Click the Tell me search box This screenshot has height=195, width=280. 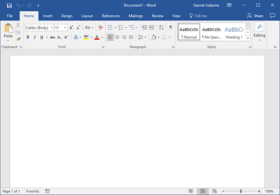[198, 16]
